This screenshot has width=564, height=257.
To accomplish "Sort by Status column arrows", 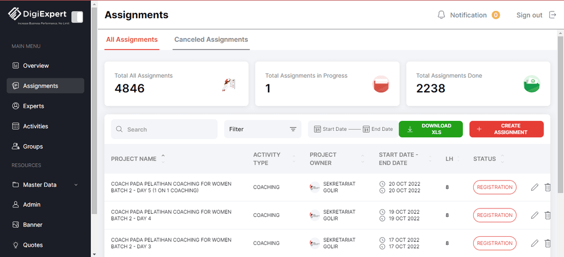I will click(x=502, y=158).
